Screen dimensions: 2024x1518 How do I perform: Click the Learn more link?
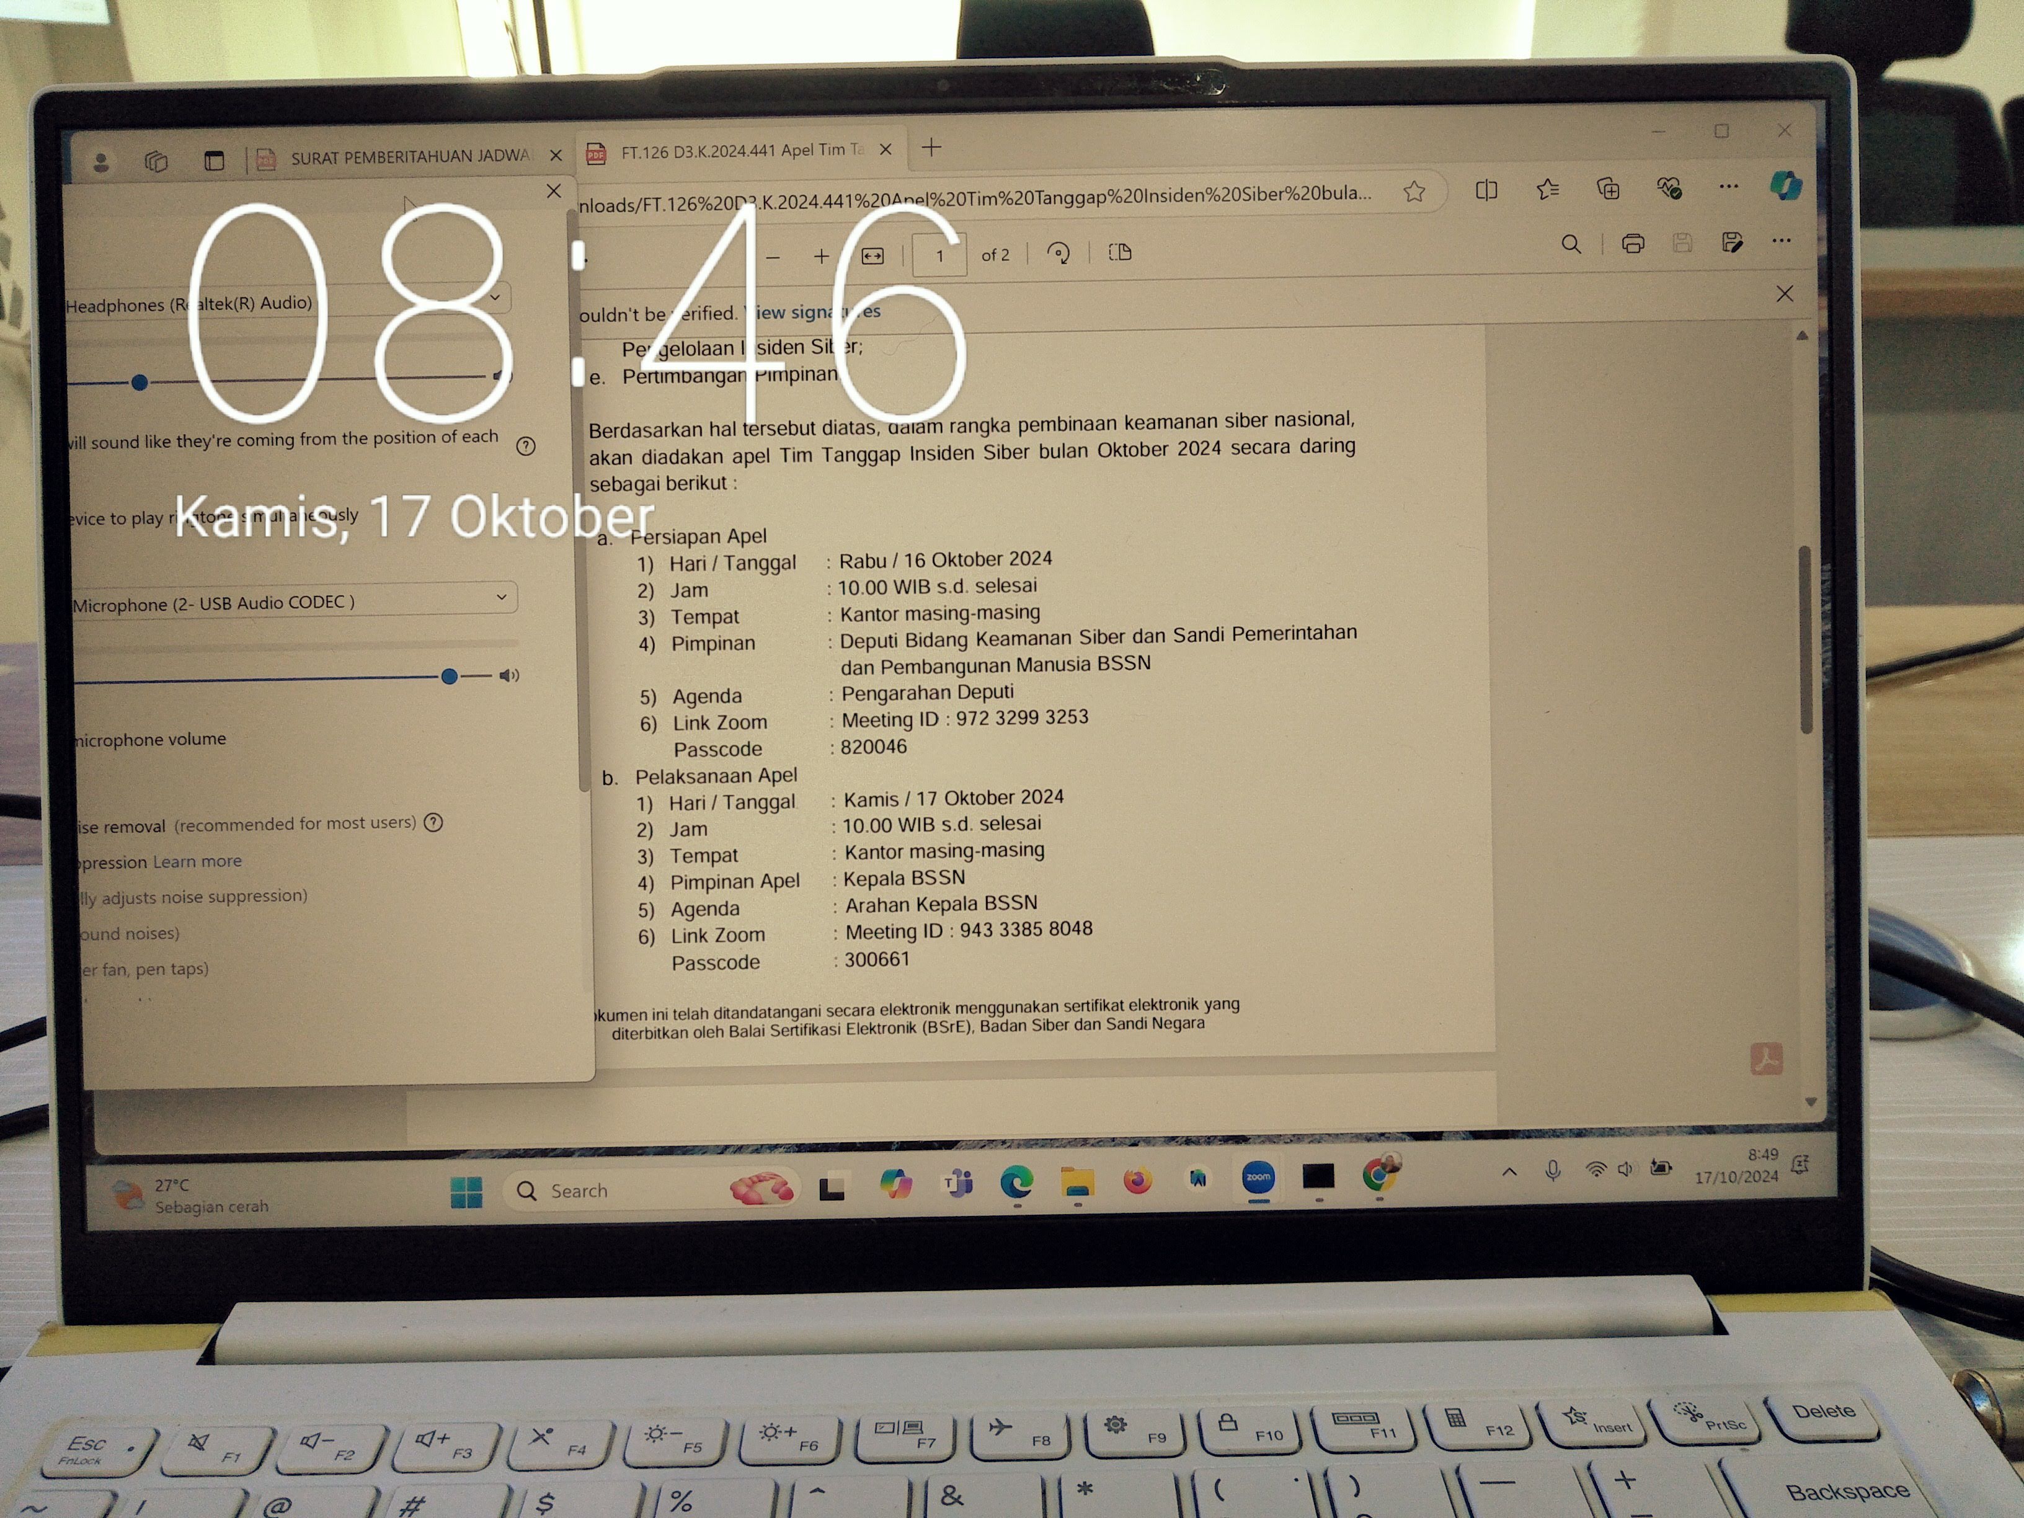click(x=198, y=861)
